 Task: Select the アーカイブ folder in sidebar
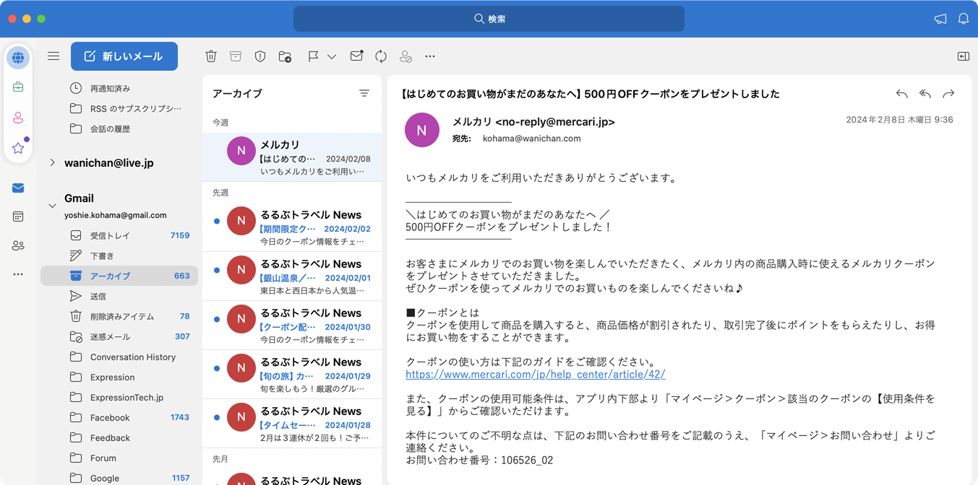coord(119,276)
